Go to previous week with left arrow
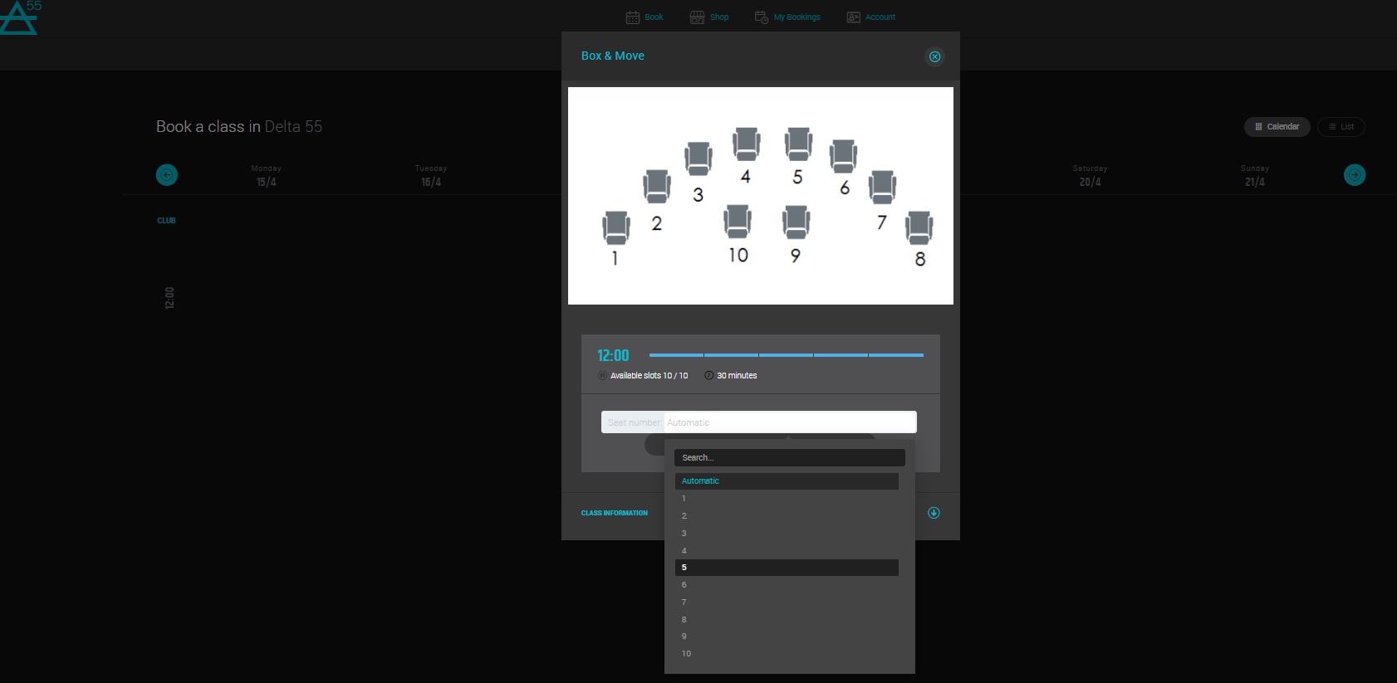 click(167, 175)
